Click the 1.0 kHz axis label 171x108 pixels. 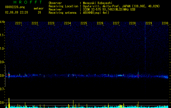tap(2, 49)
